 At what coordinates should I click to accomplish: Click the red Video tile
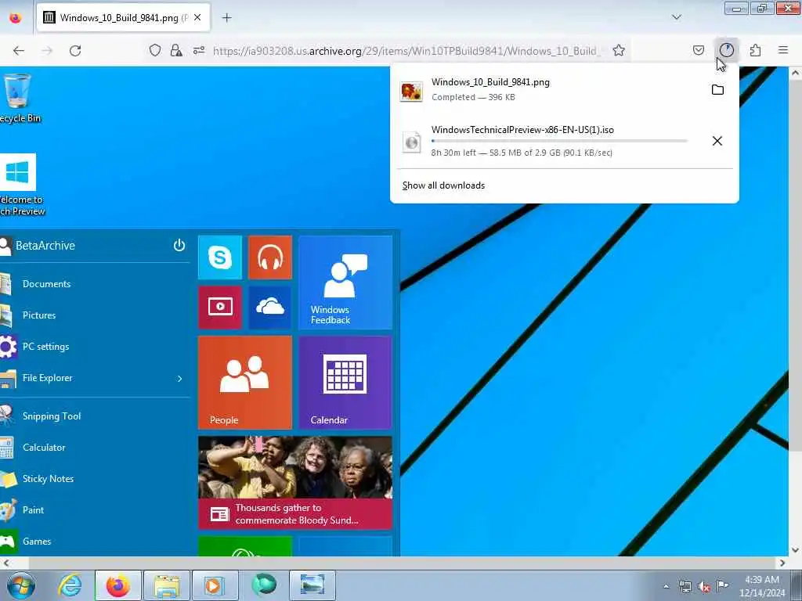[220, 307]
